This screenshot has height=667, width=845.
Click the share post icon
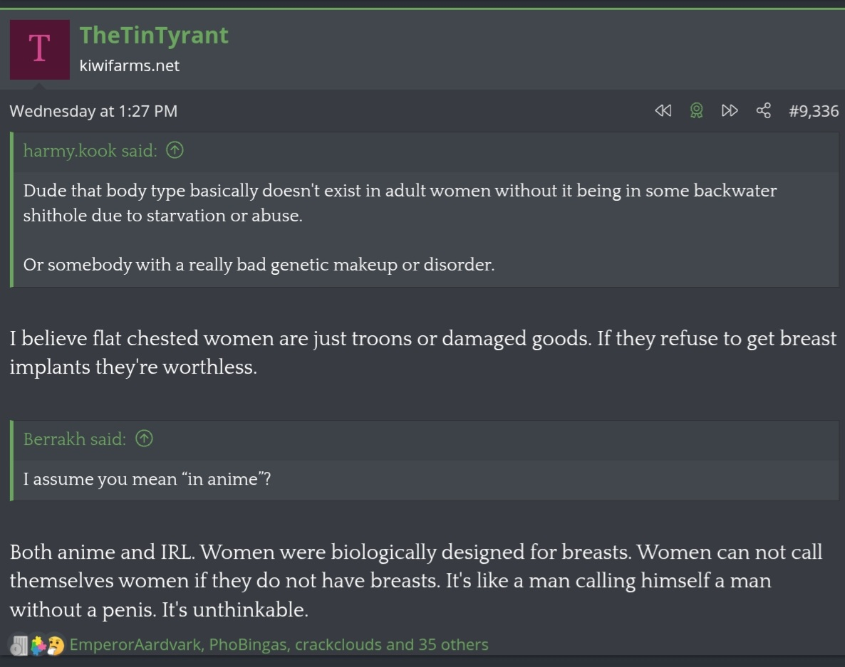click(x=763, y=111)
